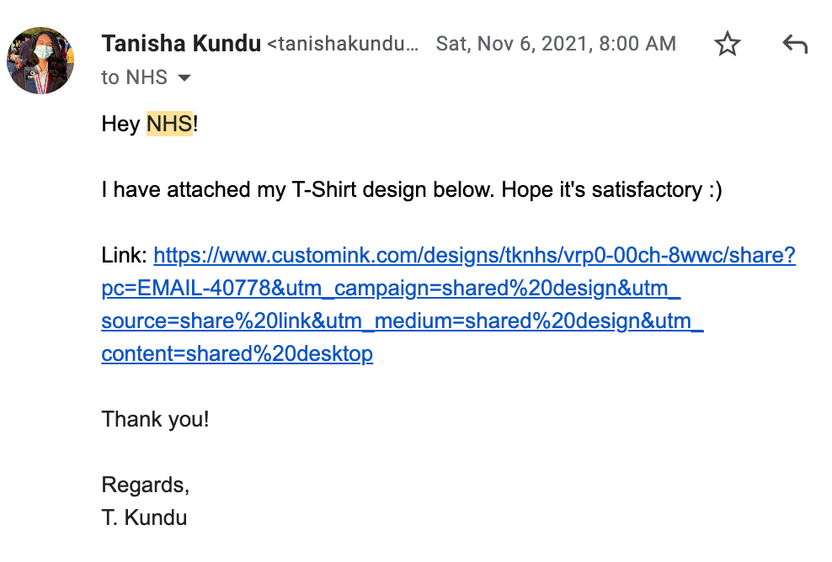Open the customink.com design link

(474, 255)
